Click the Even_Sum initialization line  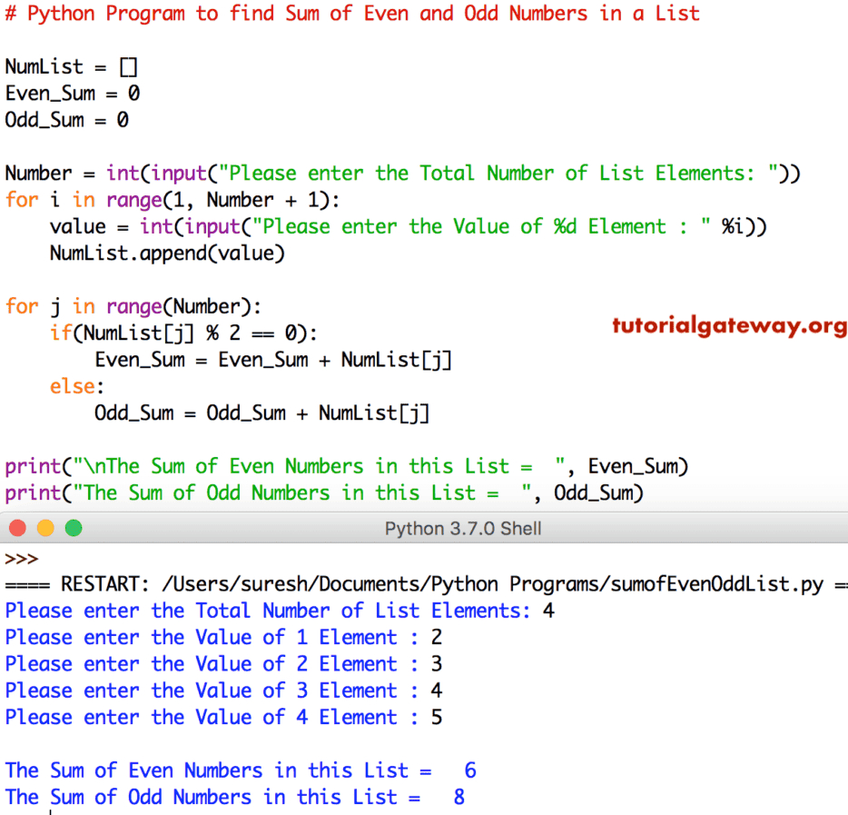73,93
